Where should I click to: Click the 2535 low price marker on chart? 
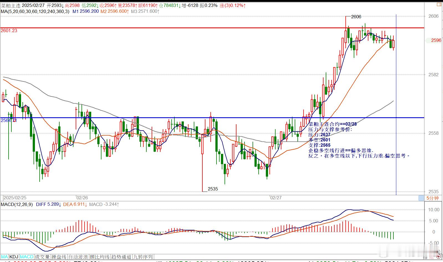click(213, 189)
